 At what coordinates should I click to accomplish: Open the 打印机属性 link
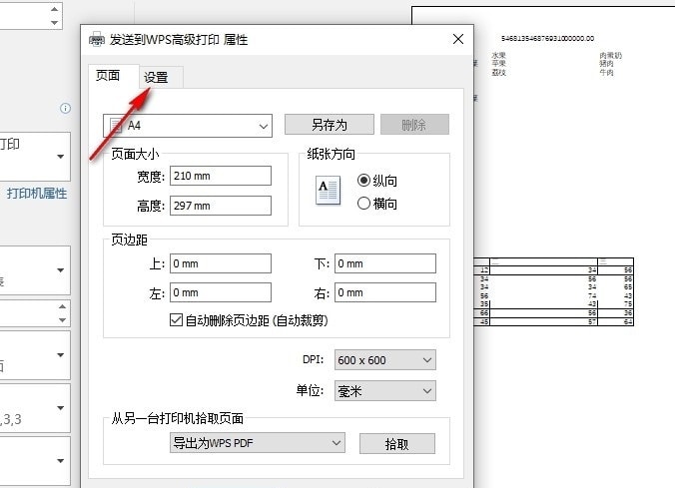pos(37,194)
